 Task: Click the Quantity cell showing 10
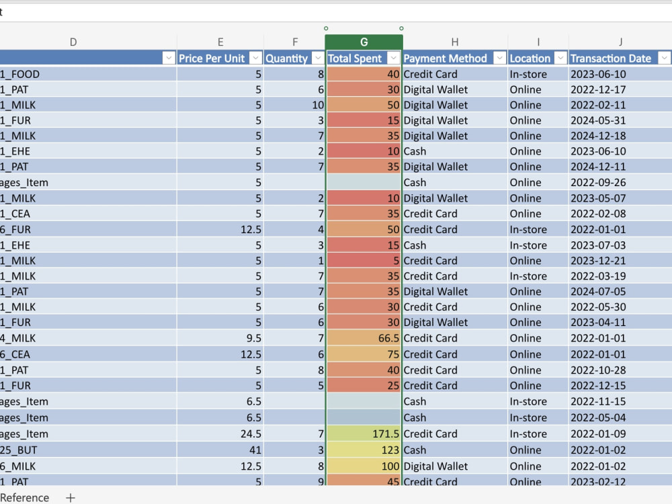click(x=295, y=105)
